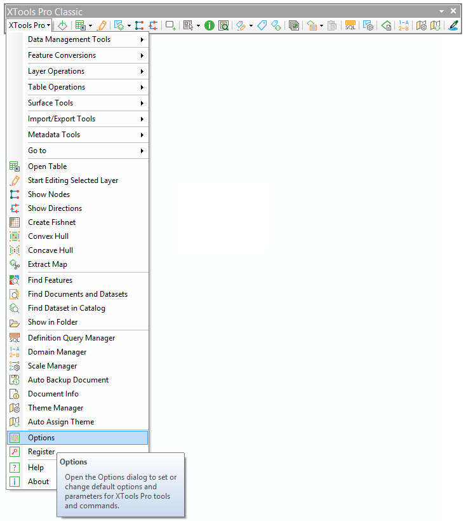This screenshot has width=466, height=521.
Task: Open Domain Manager menu entry
Action: (77, 352)
